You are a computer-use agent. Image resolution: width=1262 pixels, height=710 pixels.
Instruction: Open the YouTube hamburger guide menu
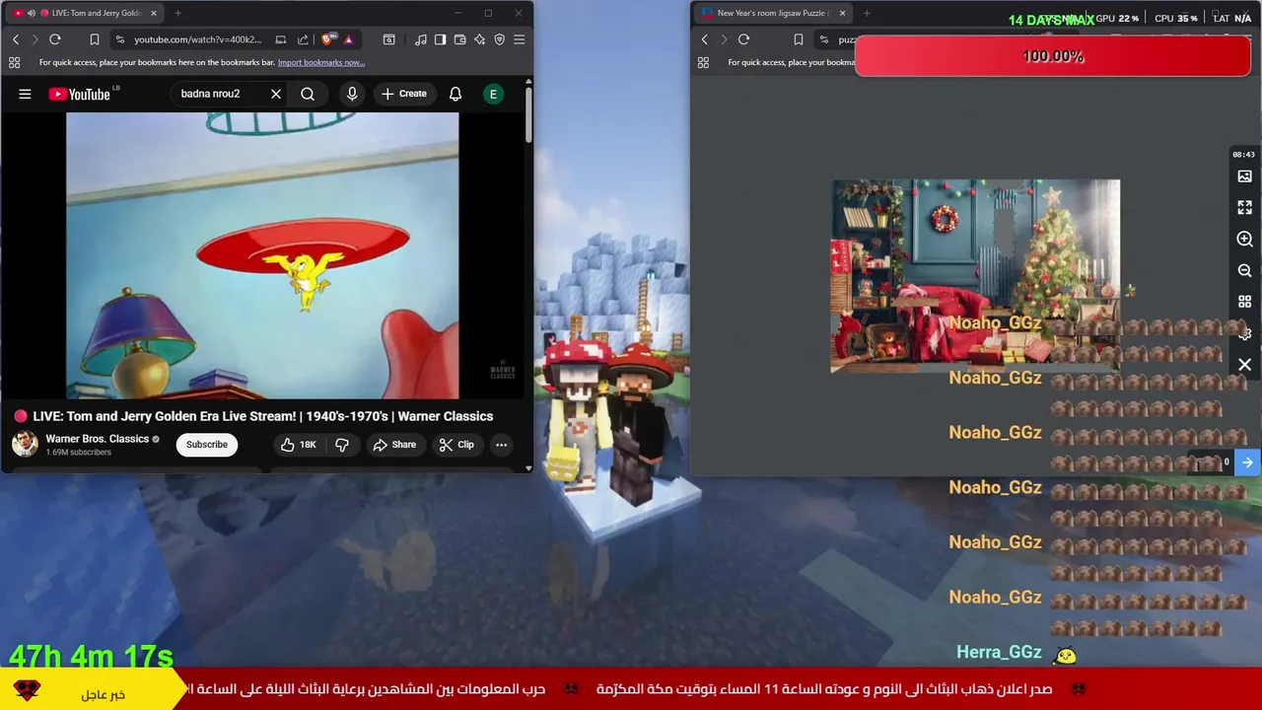(x=25, y=94)
